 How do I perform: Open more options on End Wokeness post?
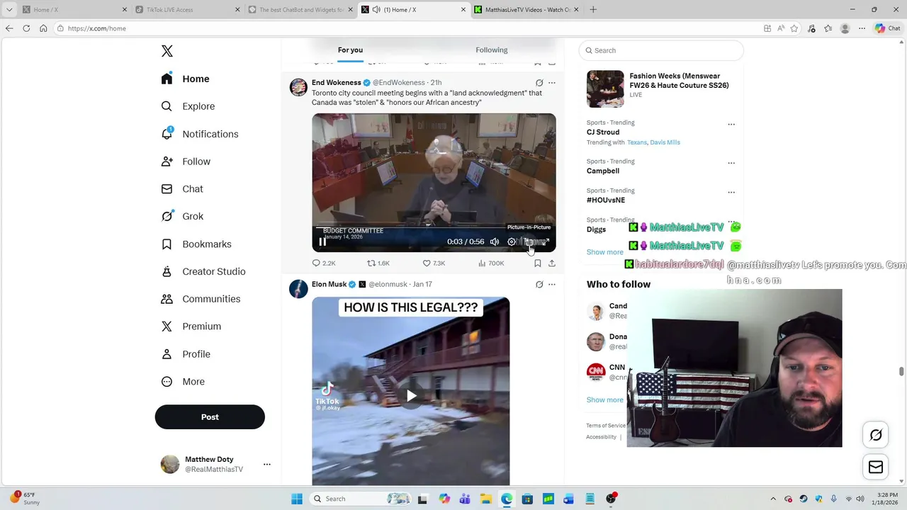point(552,83)
